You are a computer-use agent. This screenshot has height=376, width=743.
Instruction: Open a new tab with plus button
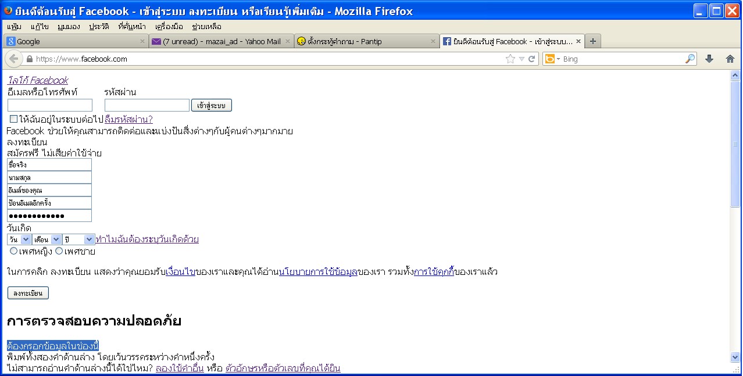592,41
